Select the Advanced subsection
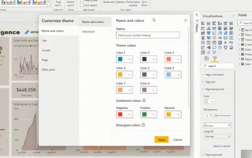 (88, 32)
